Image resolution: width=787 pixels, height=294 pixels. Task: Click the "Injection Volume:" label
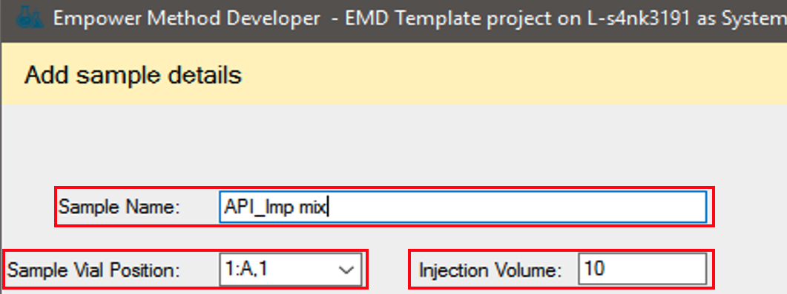tap(490, 271)
